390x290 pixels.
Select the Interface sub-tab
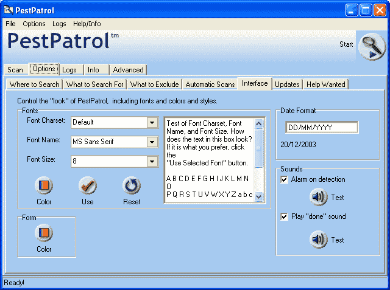coord(255,84)
